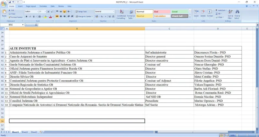Click the Delete cells icon
The image size is (259, 137).
203,14
